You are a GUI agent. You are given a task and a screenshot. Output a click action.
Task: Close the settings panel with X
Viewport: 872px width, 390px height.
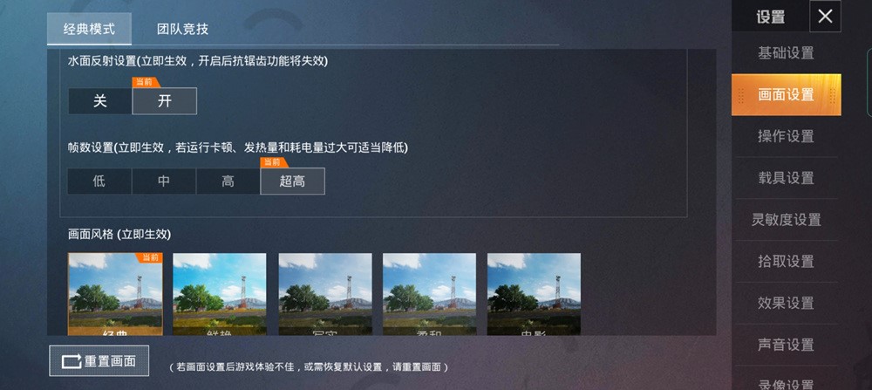(x=825, y=17)
